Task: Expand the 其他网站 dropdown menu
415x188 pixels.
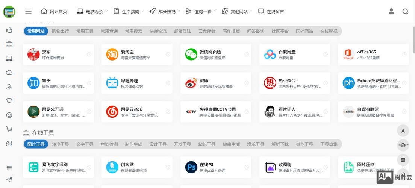Action: tap(237, 11)
